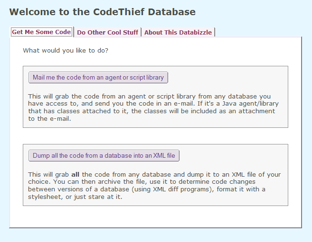Screen dimensions: 312x242
Task: Switch to the Get Me Some Code tab
Action: pos(41,32)
